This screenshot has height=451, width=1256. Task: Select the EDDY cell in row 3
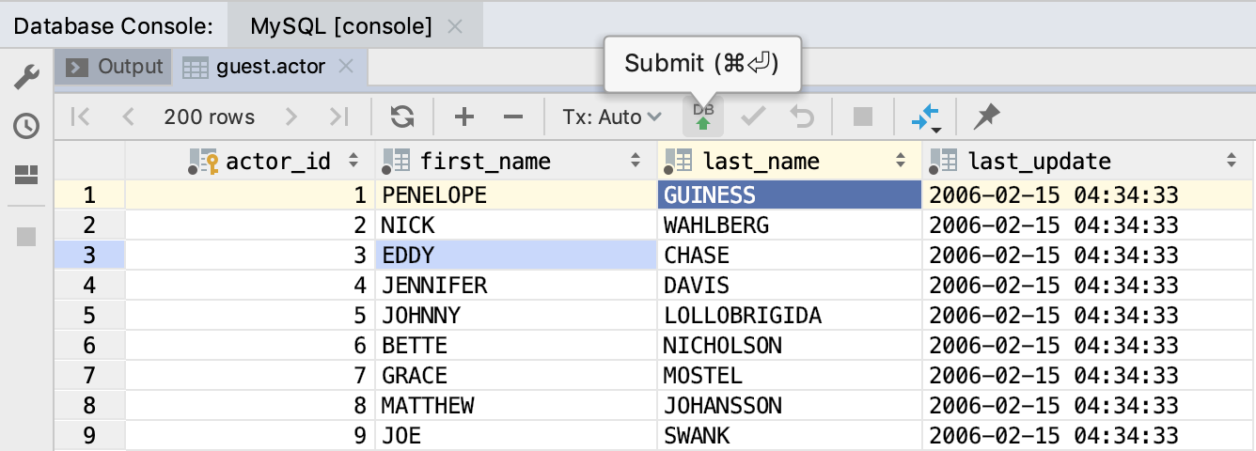point(516,255)
